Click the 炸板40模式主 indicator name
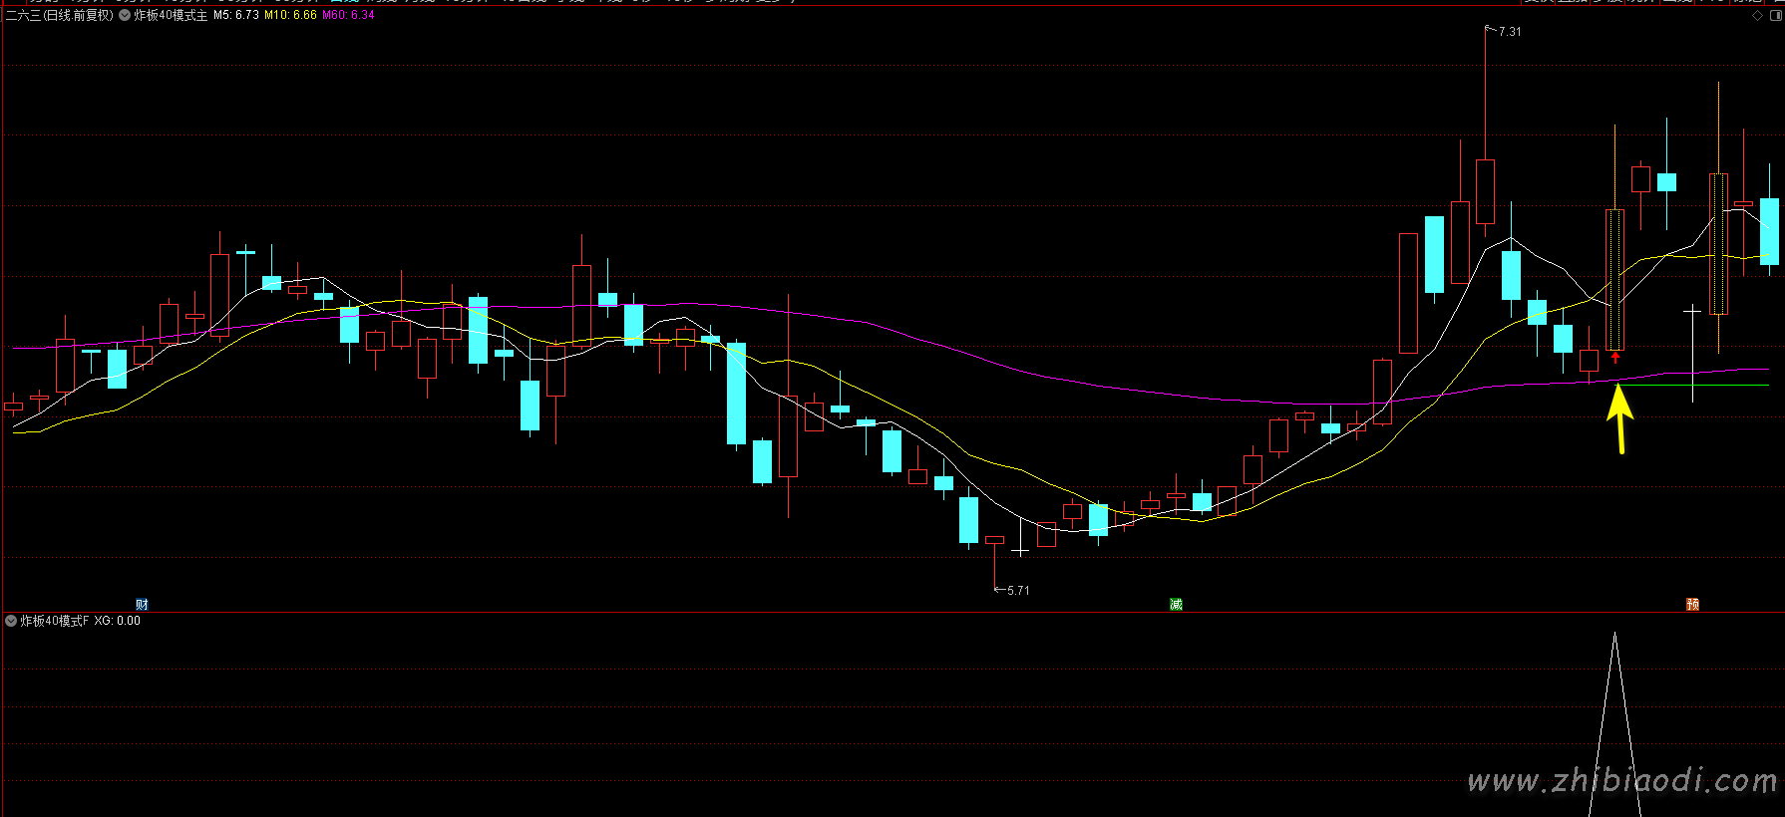 [x=171, y=15]
